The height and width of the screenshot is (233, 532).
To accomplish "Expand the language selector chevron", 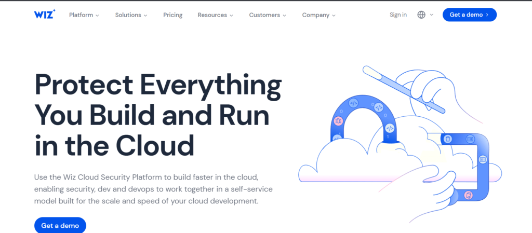I will point(432,15).
